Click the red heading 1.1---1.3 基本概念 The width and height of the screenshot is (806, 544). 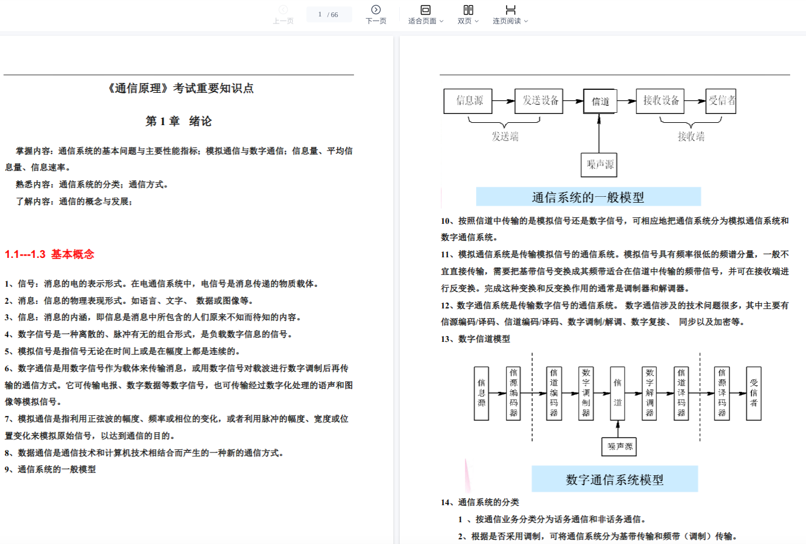(49, 254)
